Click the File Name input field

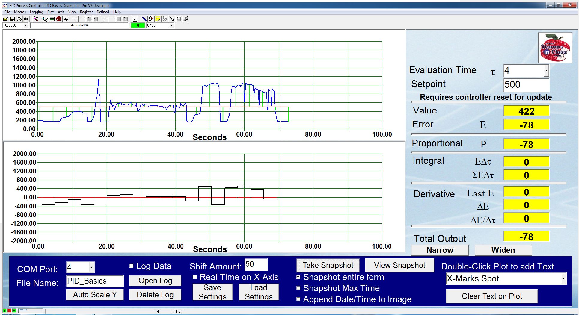[x=95, y=281]
